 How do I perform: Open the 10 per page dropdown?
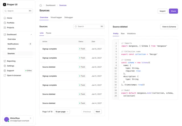click(62, 112)
